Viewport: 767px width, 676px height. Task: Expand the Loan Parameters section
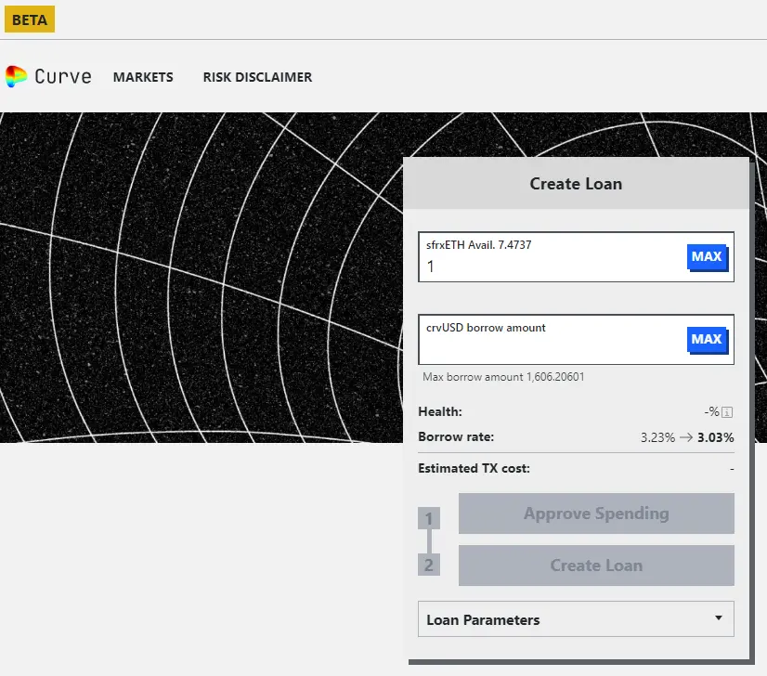(x=576, y=619)
